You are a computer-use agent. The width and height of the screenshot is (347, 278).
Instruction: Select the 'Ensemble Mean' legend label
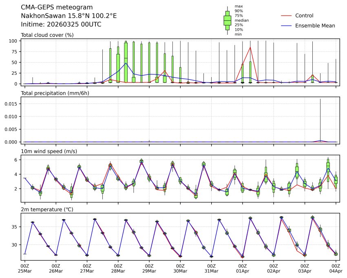315,26
